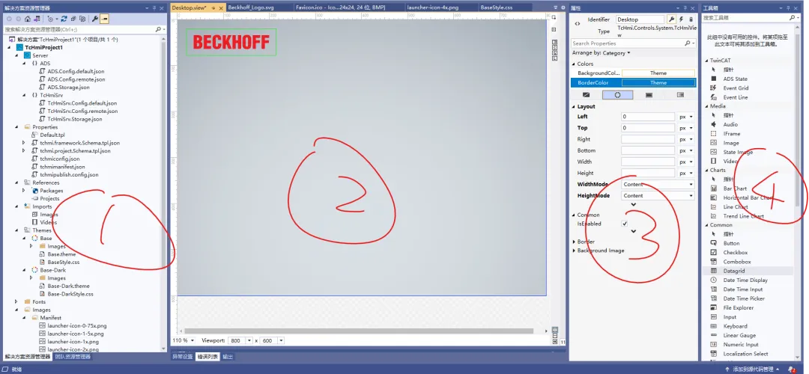Collapse the TwinCAT toolbox group
Image resolution: width=809 pixels, height=374 pixels.
tap(706, 61)
